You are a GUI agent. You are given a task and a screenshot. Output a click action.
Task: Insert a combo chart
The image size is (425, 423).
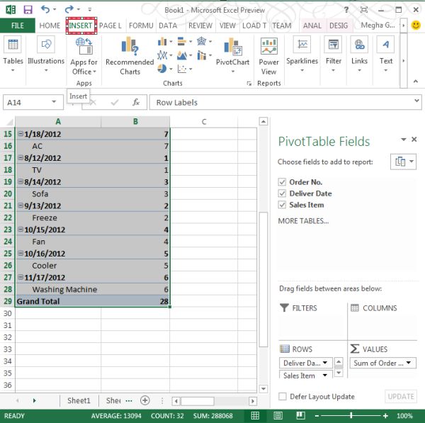click(202, 55)
